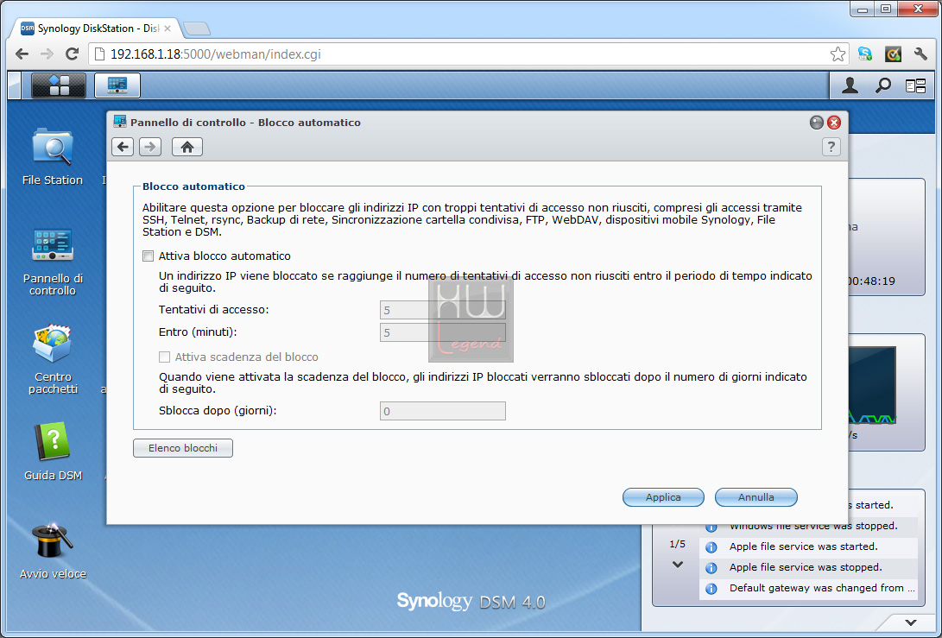Close the Synology DiskStation tab
The height and width of the screenshot is (638, 942).
tap(168, 28)
